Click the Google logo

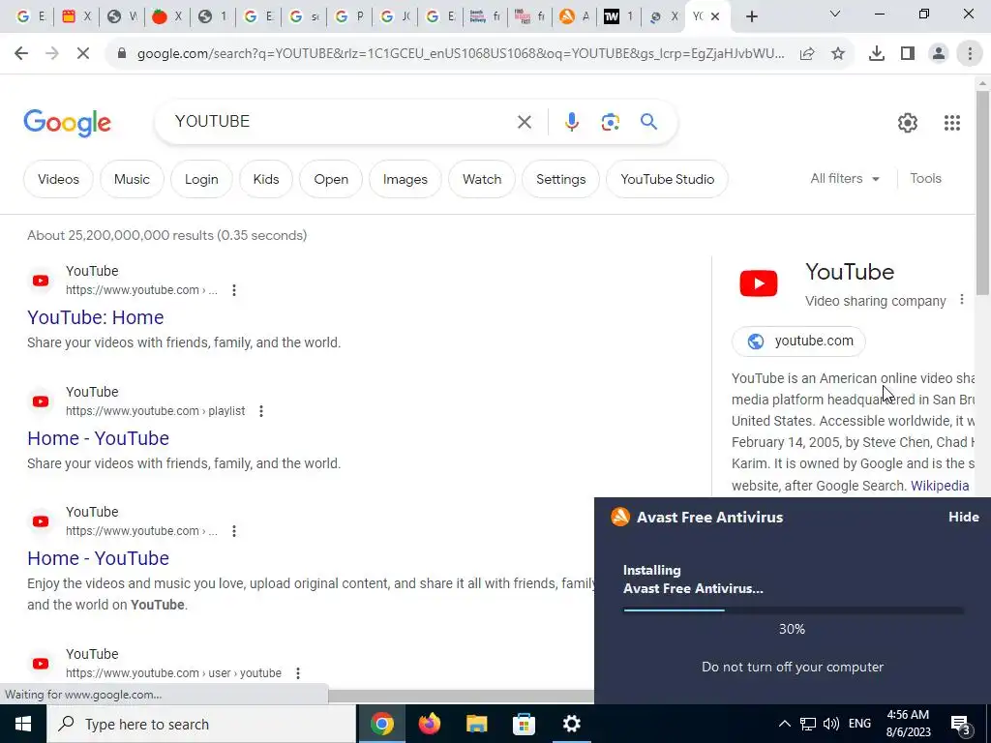[68, 123]
